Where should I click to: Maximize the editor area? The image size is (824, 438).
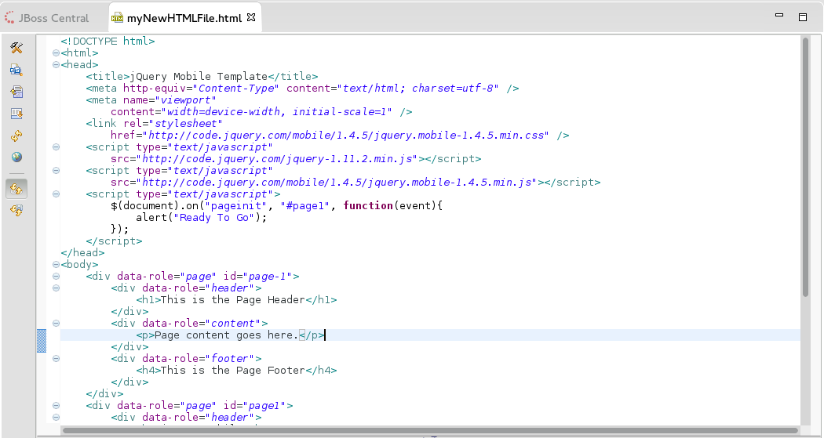coord(803,17)
